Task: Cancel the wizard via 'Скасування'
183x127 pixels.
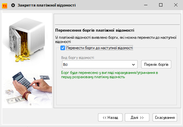Action: click(165, 118)
